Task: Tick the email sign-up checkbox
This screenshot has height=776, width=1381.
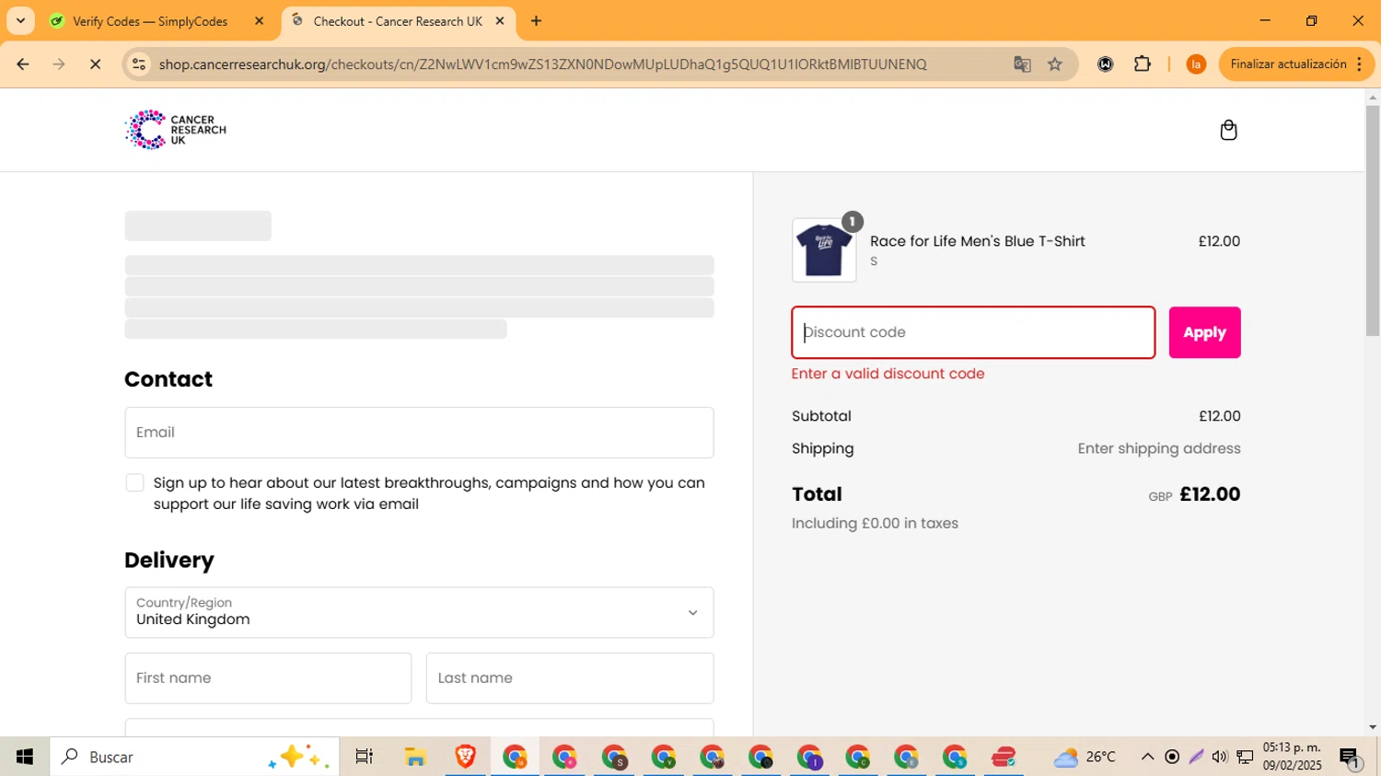Action: [134, 482]
